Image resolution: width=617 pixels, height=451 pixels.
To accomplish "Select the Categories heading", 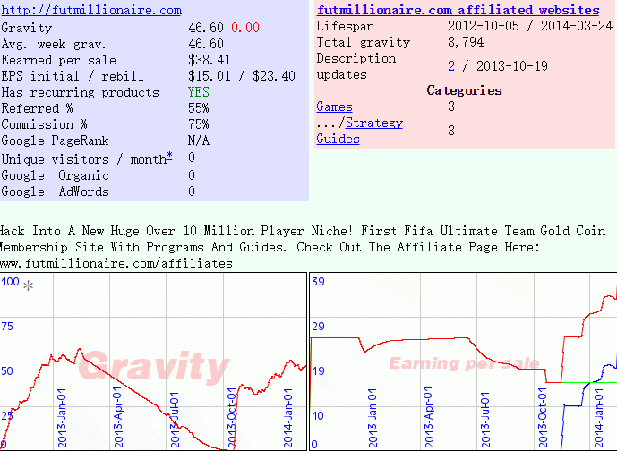I will pos(465,90).
